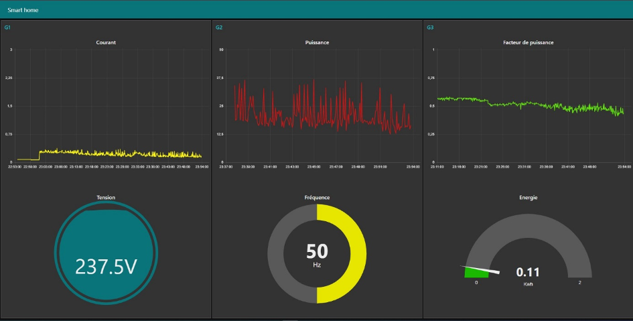Select the Facteur de puissance chart title
Screen dimensions: 633x321
pyautogui.click(x=528, y=42)
